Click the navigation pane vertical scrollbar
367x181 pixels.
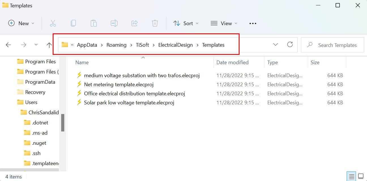coord(63,123)
